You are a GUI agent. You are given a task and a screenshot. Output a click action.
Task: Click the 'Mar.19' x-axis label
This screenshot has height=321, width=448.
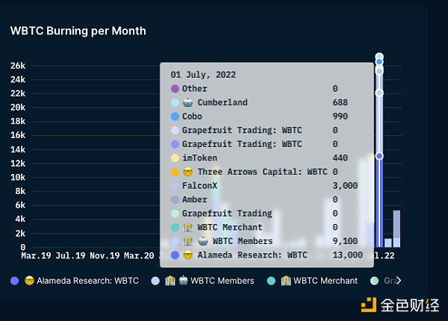click(x=36, y=255)
